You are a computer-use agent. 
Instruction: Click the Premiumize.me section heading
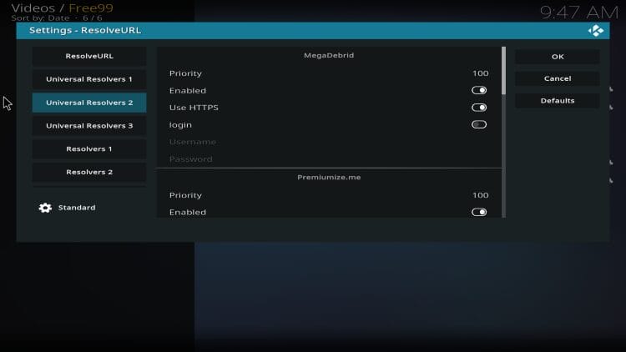coord(329,177)
